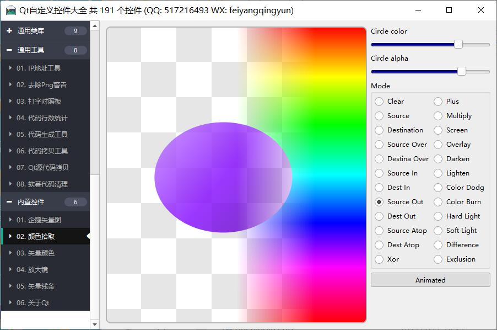
Task: Click the app icon in title bar
Action: (x=10, y=10)
